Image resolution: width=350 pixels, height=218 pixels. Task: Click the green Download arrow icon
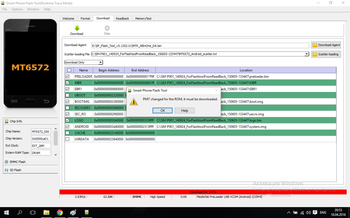[77, 28]
